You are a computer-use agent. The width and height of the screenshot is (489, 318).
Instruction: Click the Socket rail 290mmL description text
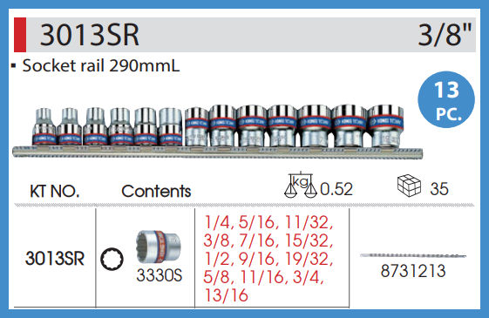tap(101, 66)
